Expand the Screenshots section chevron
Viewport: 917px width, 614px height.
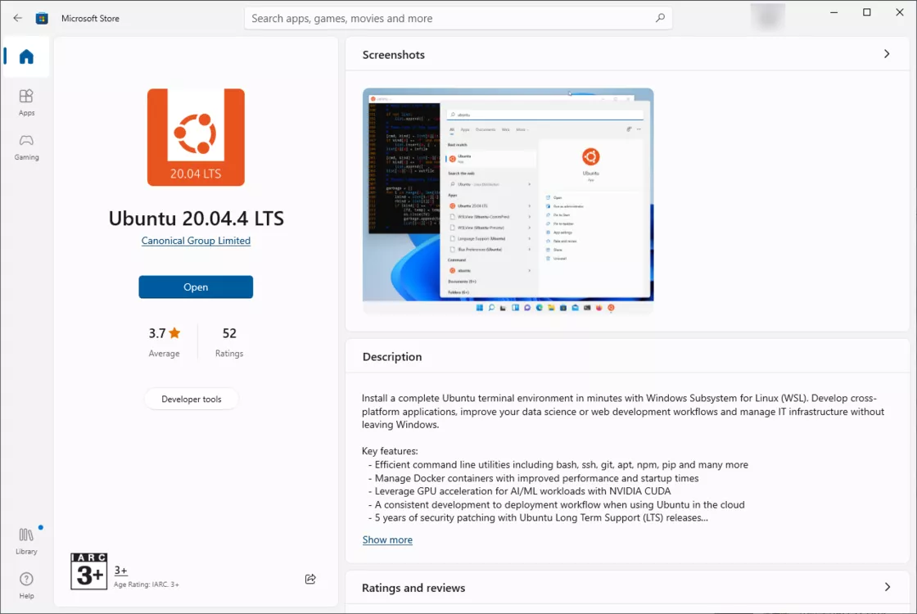(x=887, y=54)
